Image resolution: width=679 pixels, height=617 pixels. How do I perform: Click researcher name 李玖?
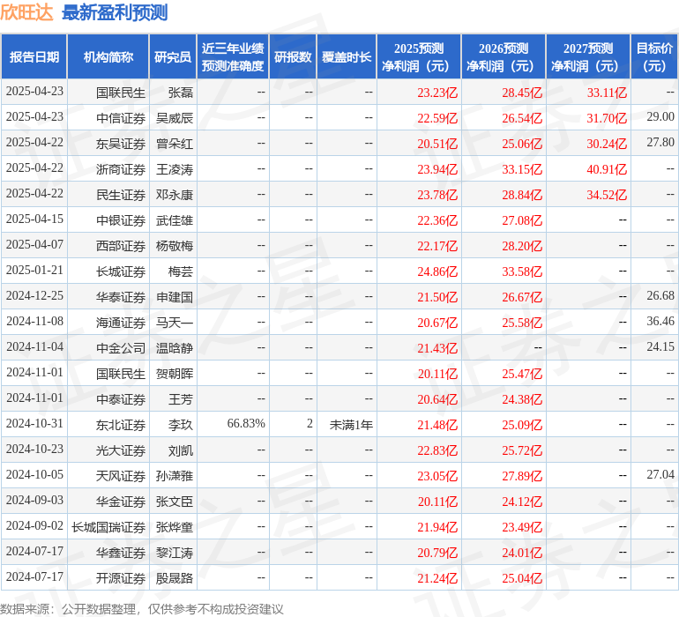181,425
